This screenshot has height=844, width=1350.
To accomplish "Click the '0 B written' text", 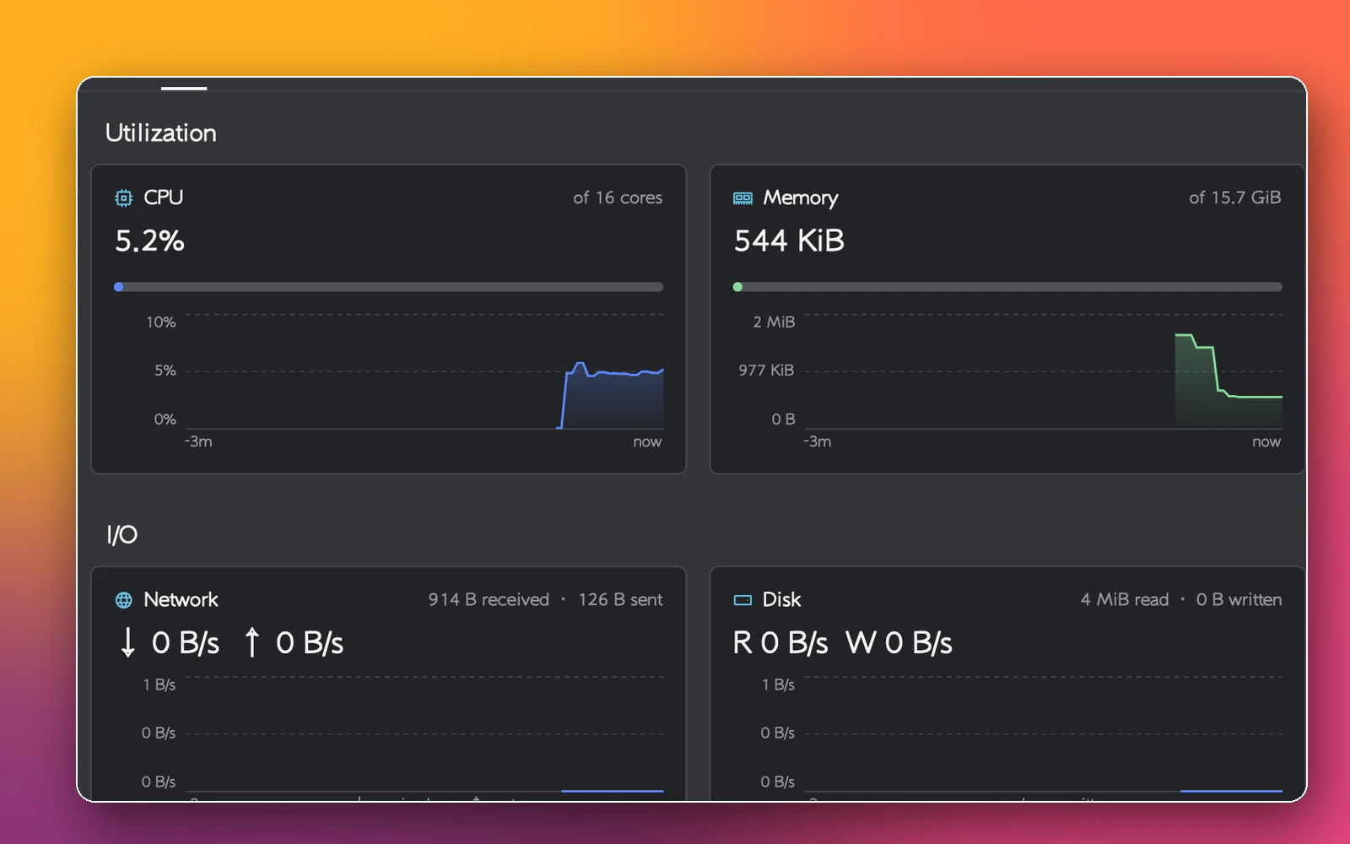I will pyautogui.click(x=1239, y=599).
